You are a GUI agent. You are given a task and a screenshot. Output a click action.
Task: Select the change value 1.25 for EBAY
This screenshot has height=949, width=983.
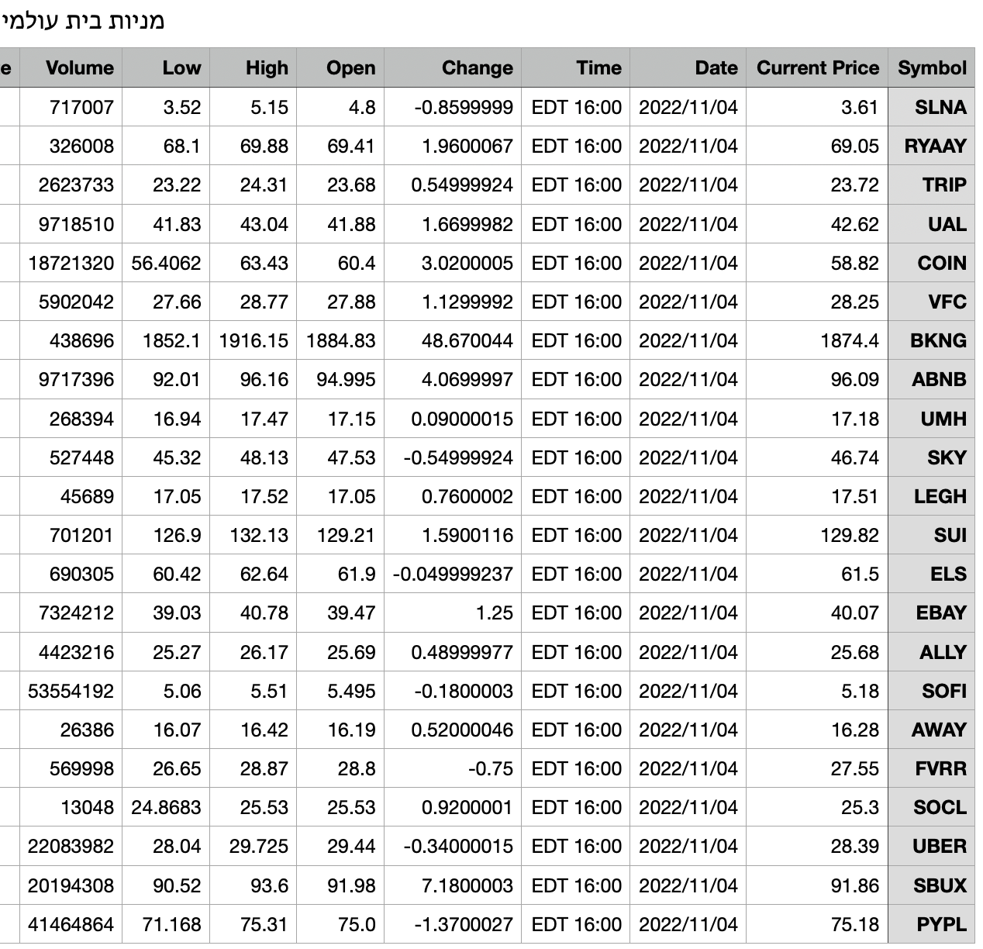tap(453, 613)
